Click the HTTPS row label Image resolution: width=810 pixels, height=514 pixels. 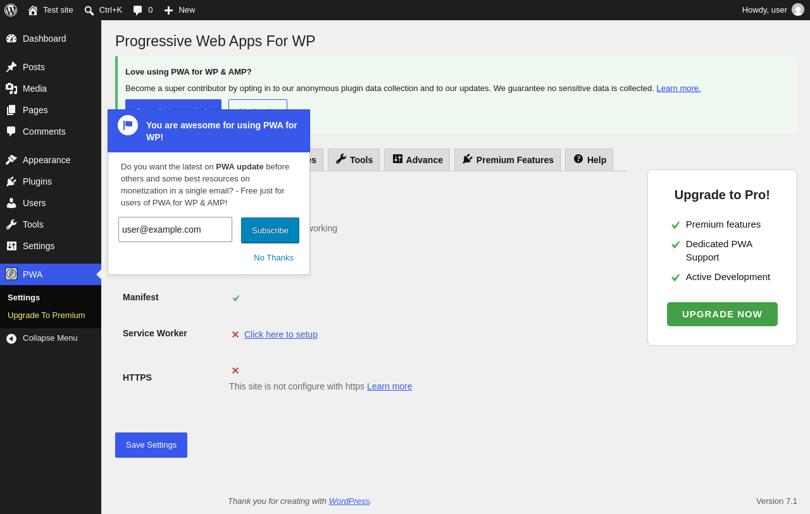pyautogui.click(x=137, y=377)
